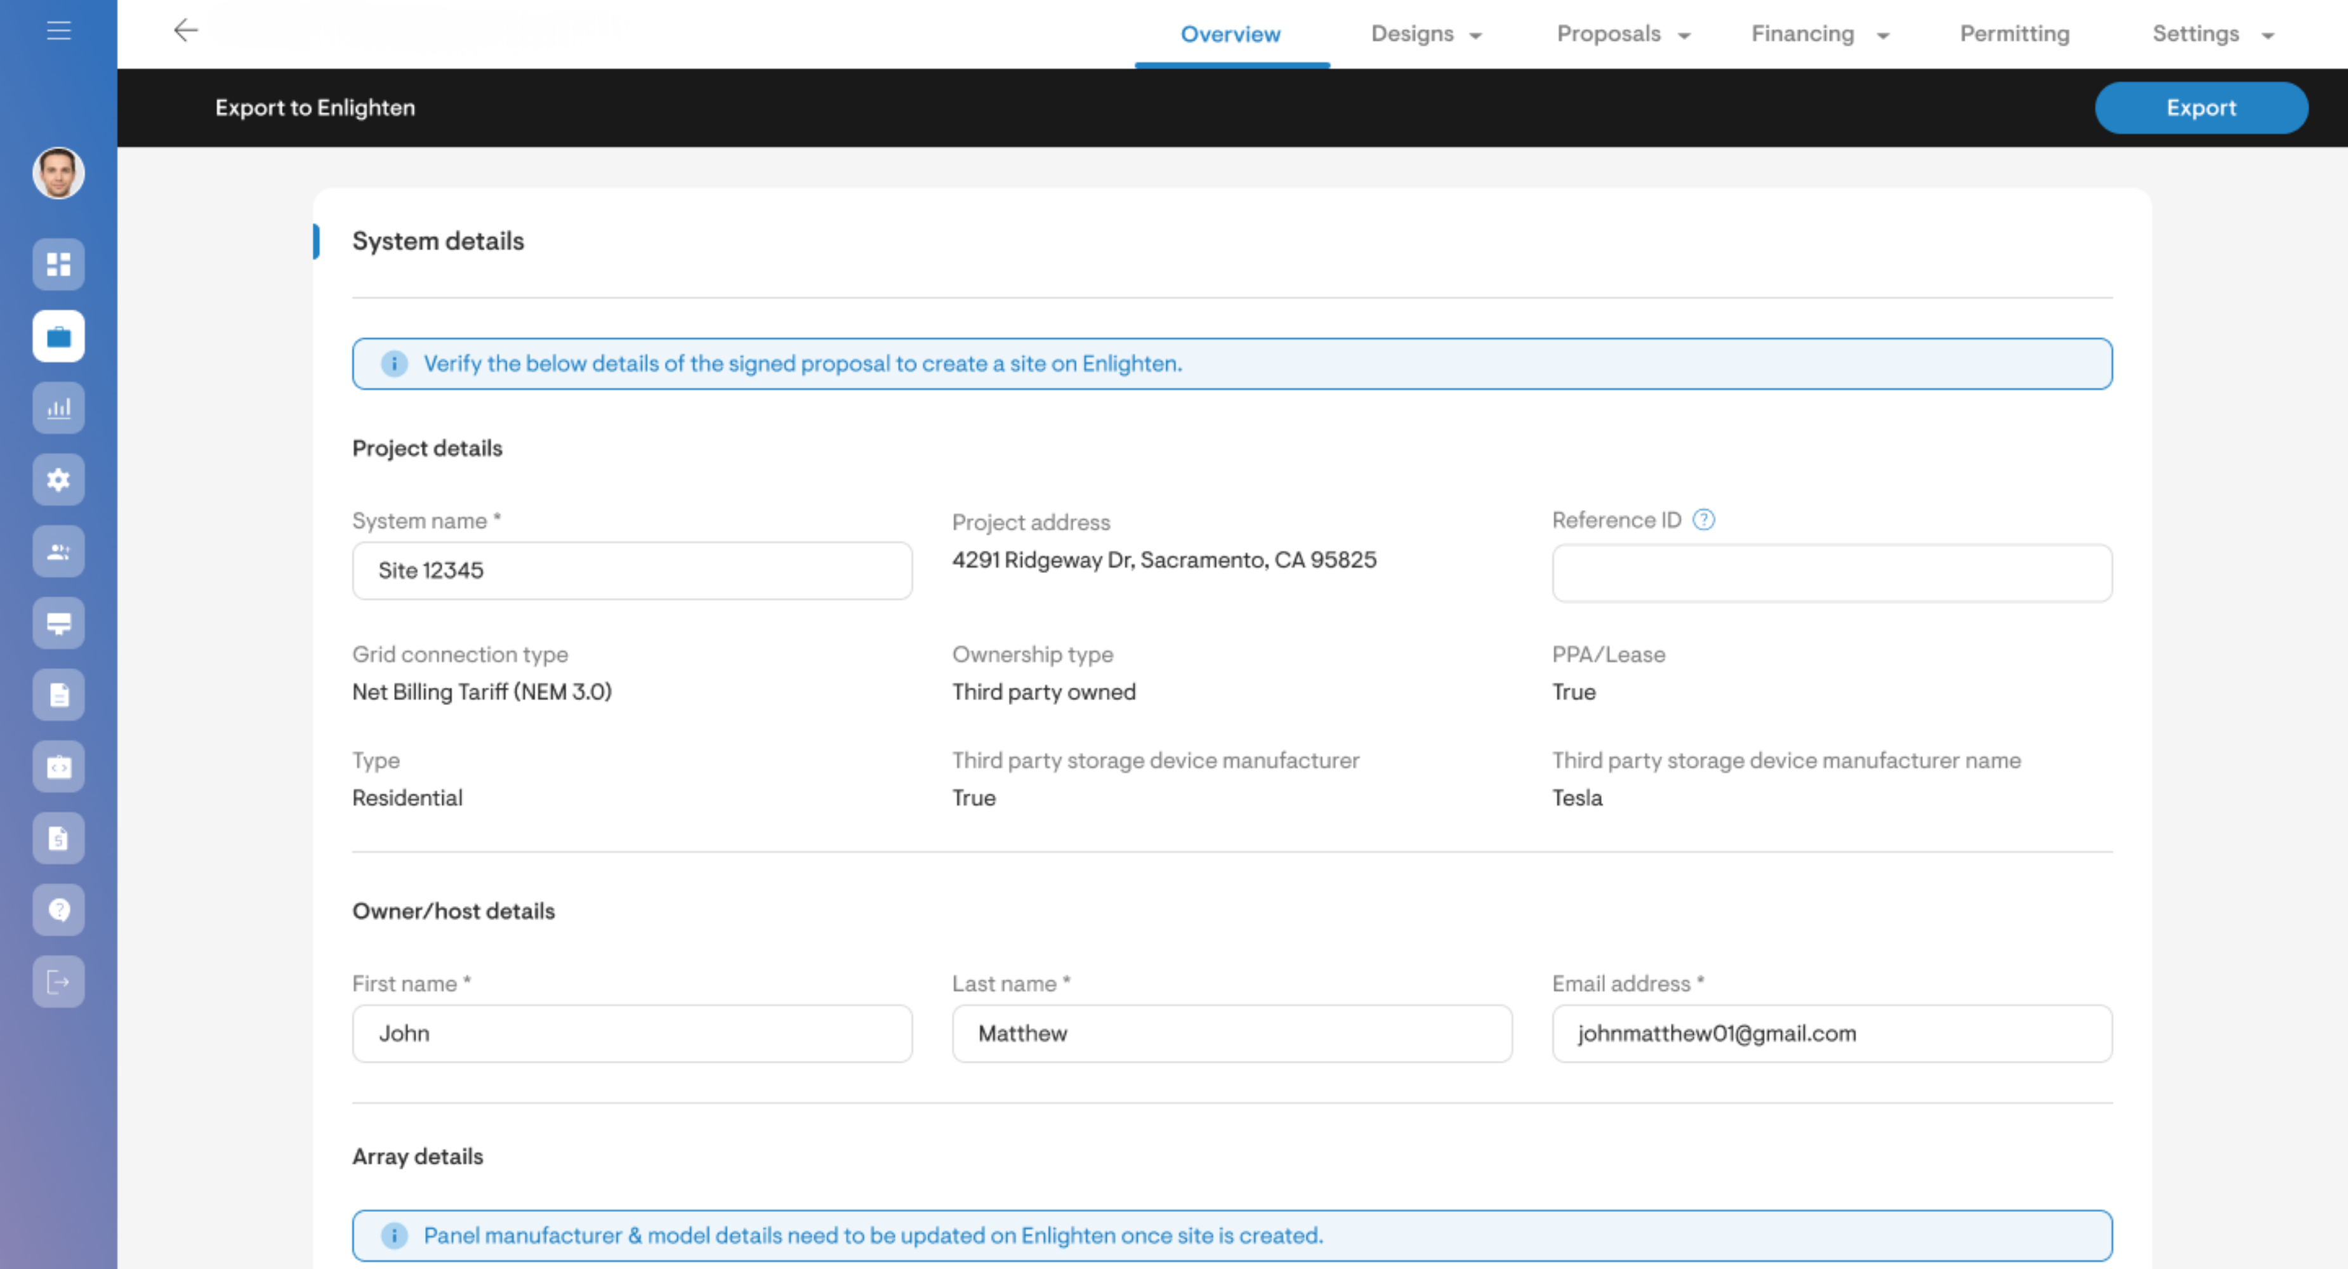Open the dashboard grid icon in sidebar
Viewport: 2348px width, 1269px height.
[58, 265]
